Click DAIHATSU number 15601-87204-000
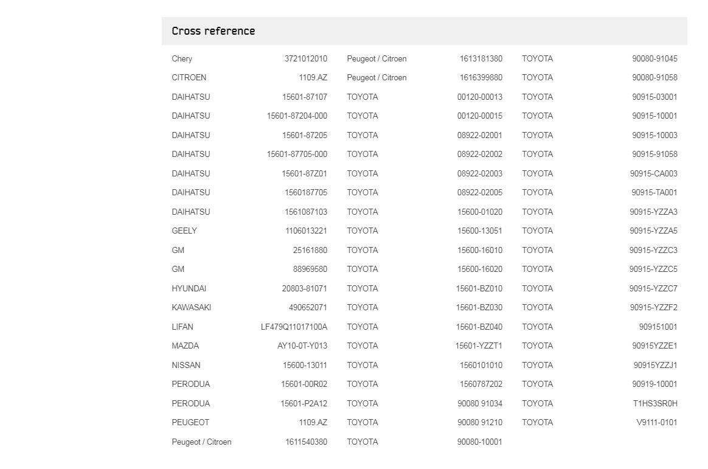 point(297,116)
